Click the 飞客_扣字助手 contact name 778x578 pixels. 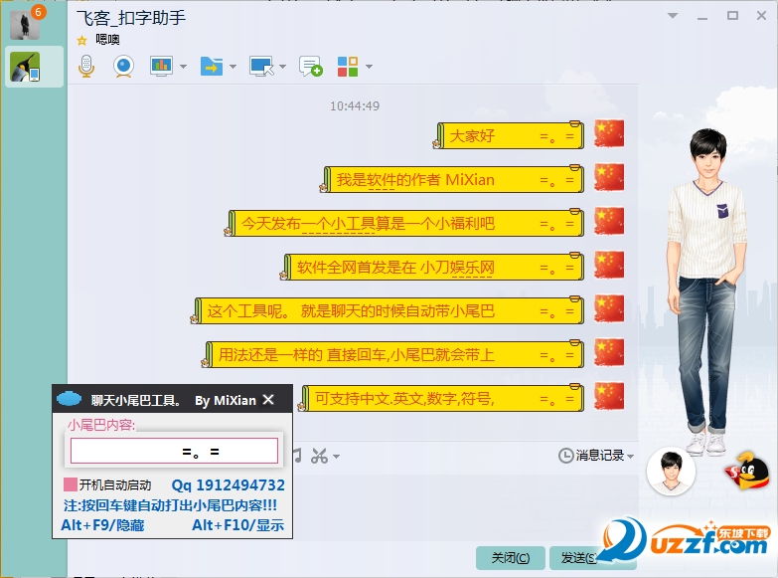pyautogui.click(x=131, y=18)
